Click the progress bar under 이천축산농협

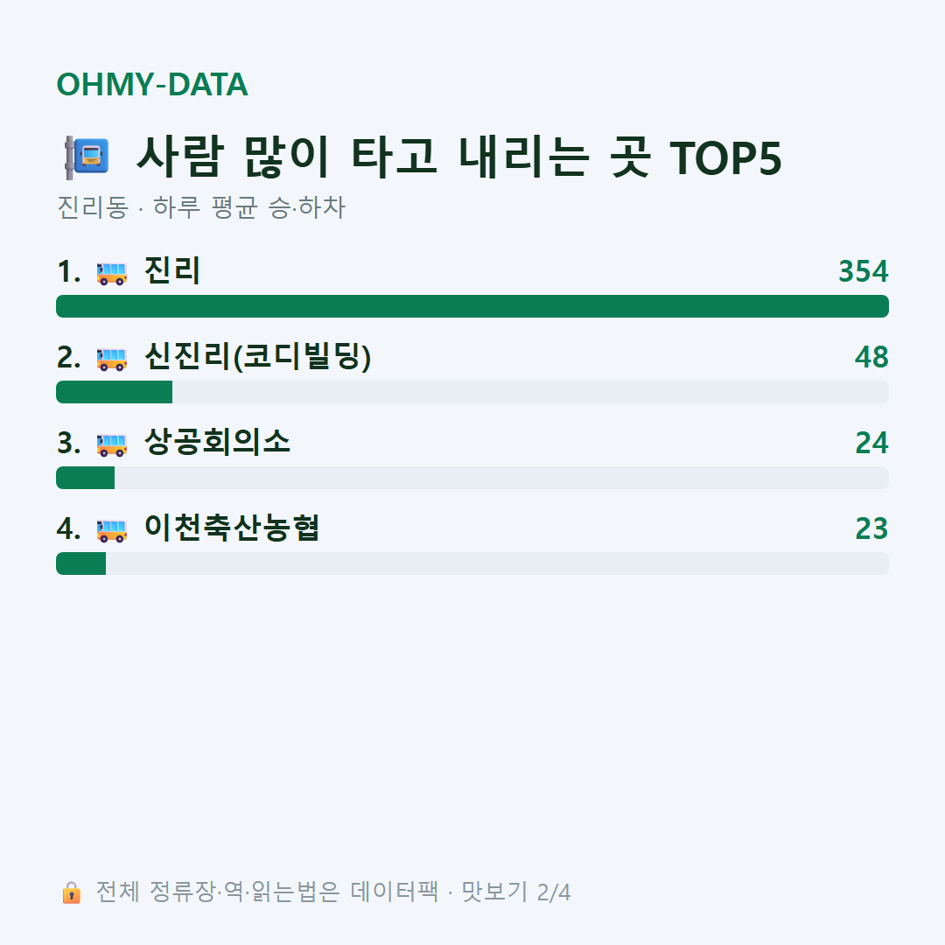pos(472,563)
